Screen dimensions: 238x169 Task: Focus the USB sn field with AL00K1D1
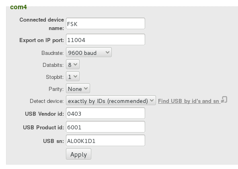point(105,141)
